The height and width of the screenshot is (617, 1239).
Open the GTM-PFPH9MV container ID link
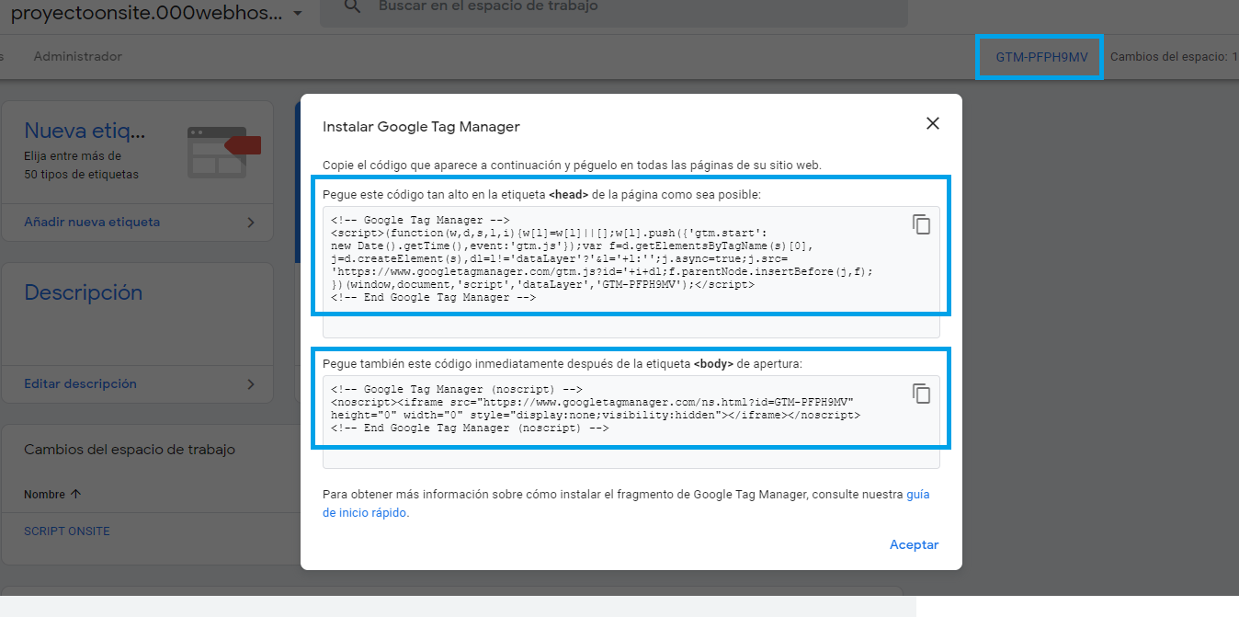click(x=1040, y=57)
